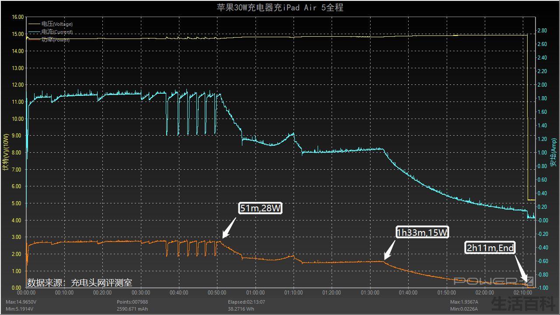The width and height of the screenshot is (560, 315).
Task: Click the -0.20 tick on the amp axis
Action: [x=542, y=234]
